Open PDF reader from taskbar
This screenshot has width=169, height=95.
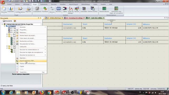(x=87, y=93)
